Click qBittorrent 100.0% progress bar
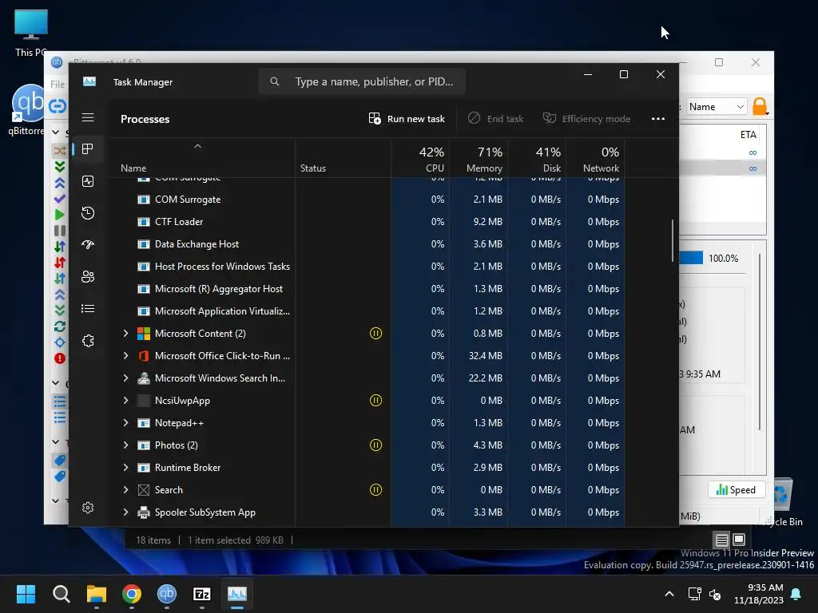818x613 pixels. pyautogui.click(x=691, y=258)
